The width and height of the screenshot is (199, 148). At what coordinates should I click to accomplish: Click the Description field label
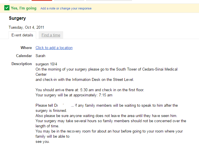tap(22, 64)
